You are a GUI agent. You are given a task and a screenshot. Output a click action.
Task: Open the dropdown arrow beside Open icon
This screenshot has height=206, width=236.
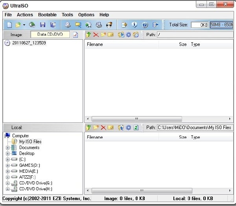24,25
